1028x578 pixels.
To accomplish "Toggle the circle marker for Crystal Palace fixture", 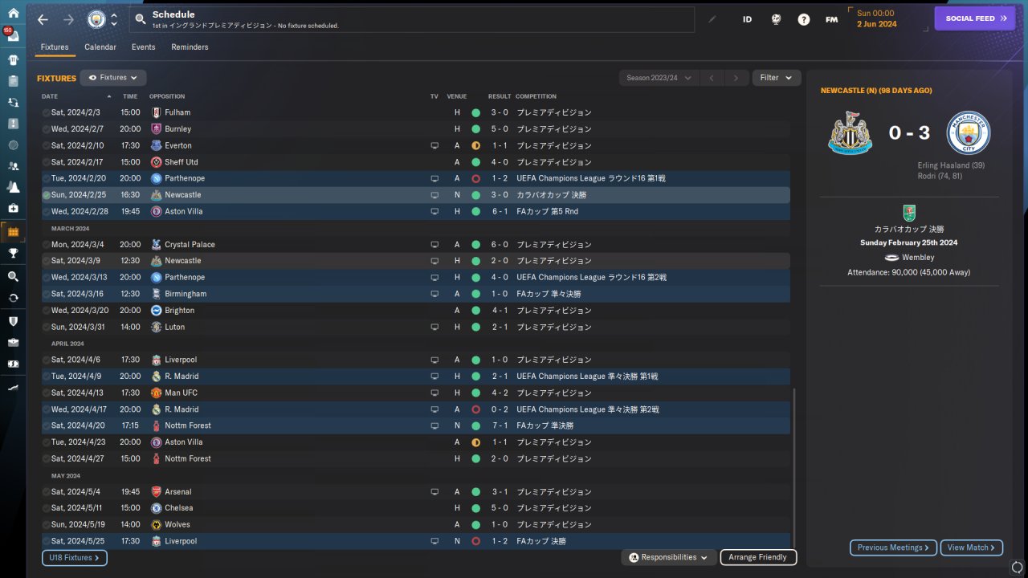I will point(47,244).
